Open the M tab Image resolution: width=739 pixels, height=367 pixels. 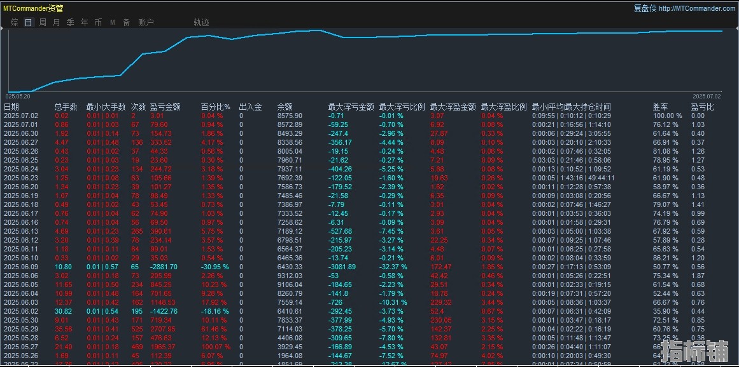(113, 22)
